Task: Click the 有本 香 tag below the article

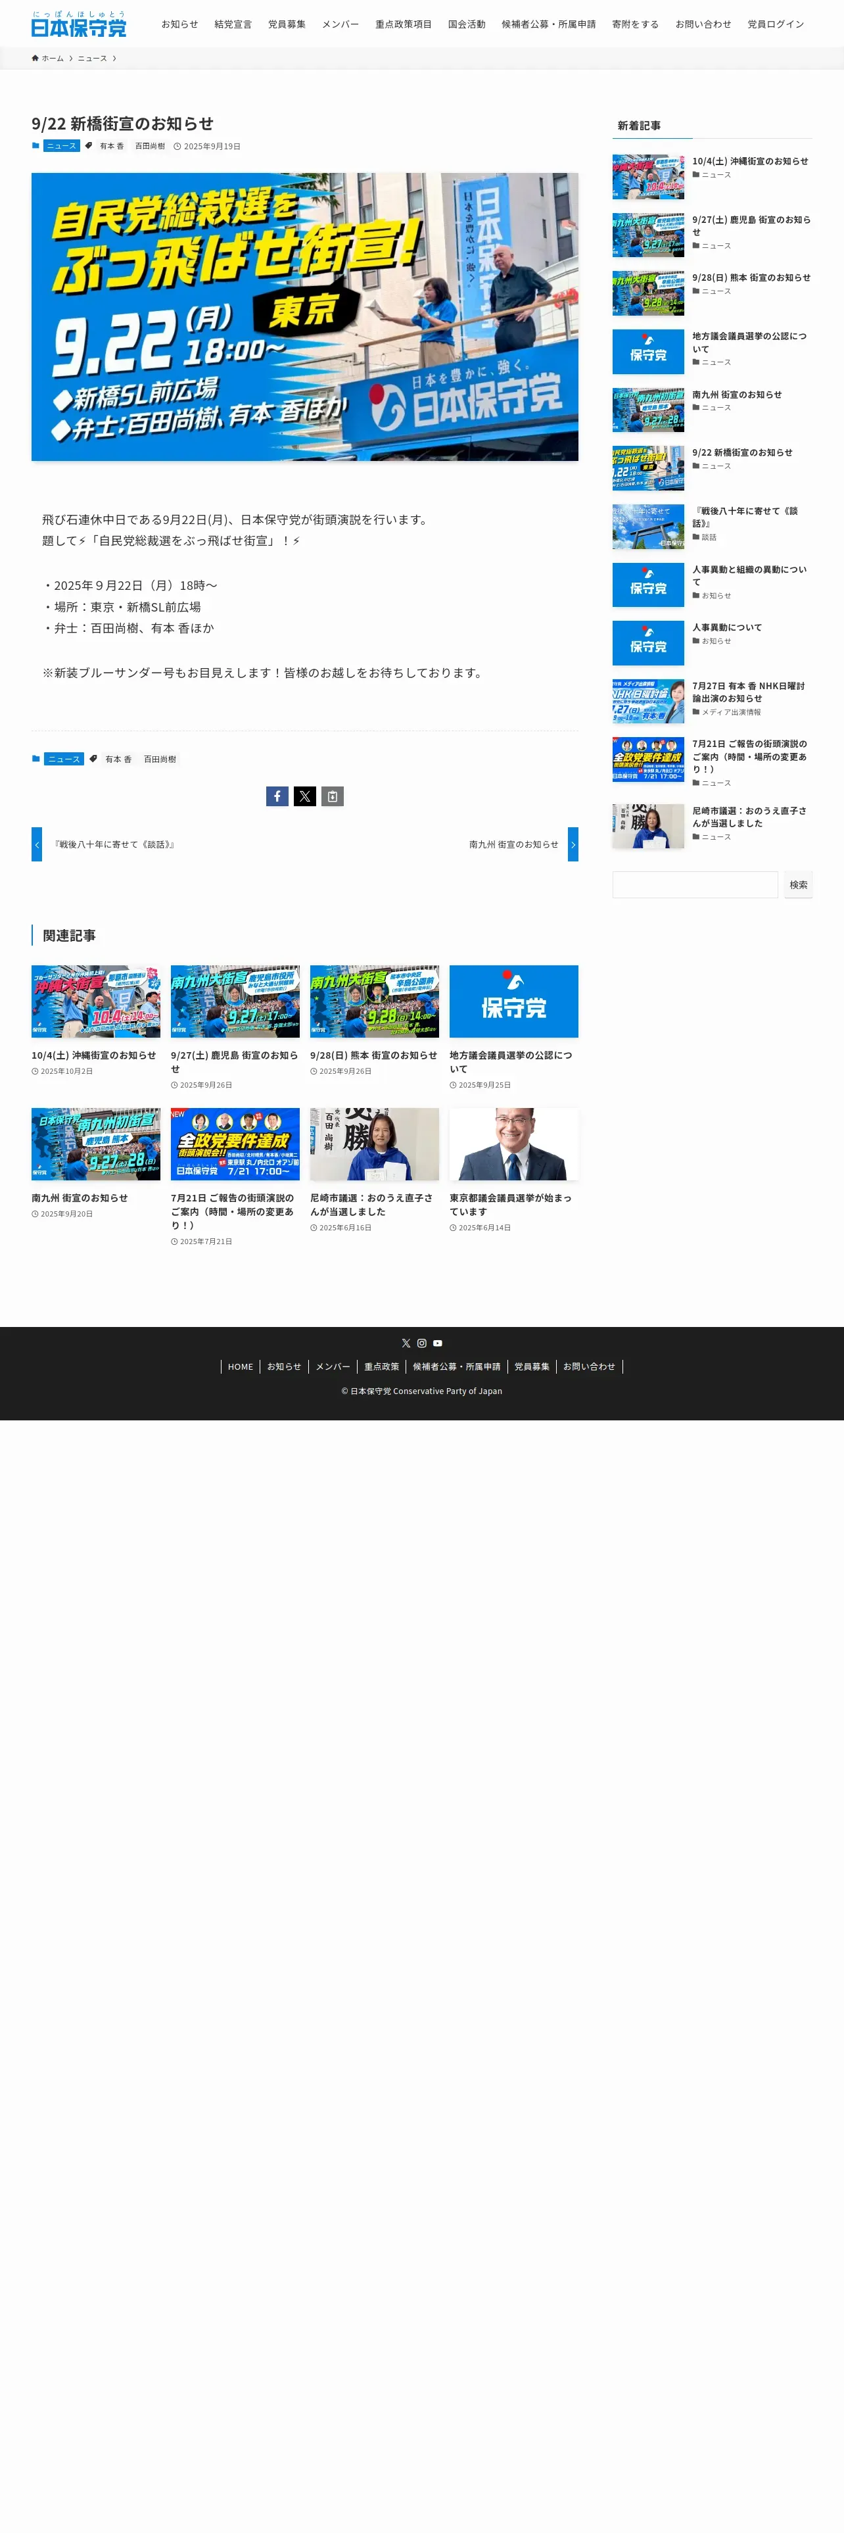Action: point(118,759)
